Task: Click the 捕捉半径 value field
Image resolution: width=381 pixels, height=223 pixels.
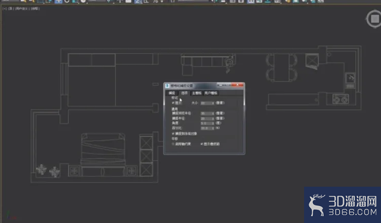Action: [206, 119]
